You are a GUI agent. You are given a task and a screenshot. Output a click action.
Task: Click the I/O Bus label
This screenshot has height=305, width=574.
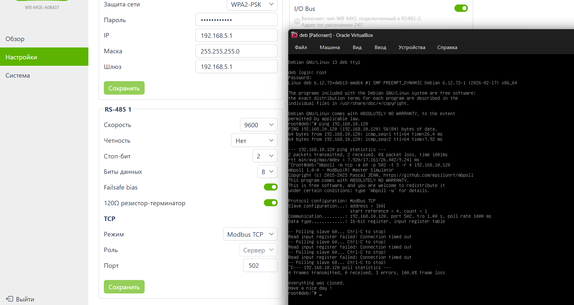tap(305, 9)
